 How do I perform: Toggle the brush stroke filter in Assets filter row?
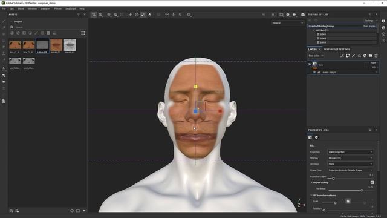(36, 33)
